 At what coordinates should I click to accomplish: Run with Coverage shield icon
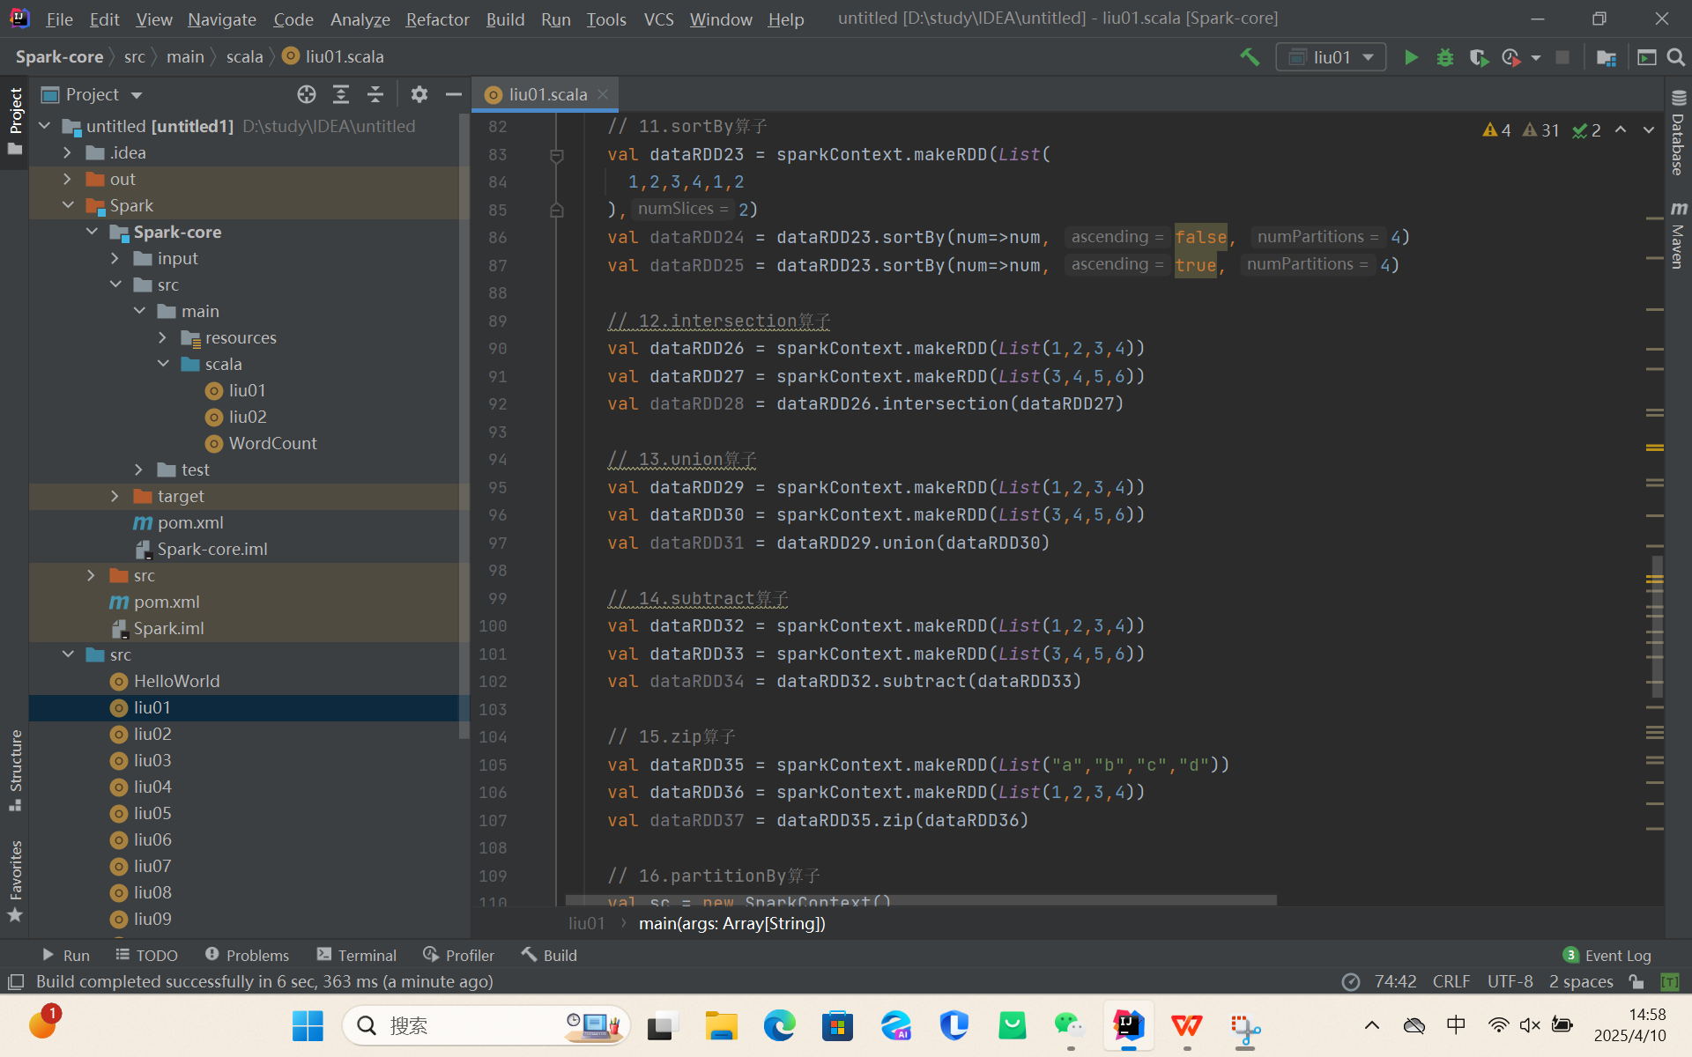[1479, 57]
